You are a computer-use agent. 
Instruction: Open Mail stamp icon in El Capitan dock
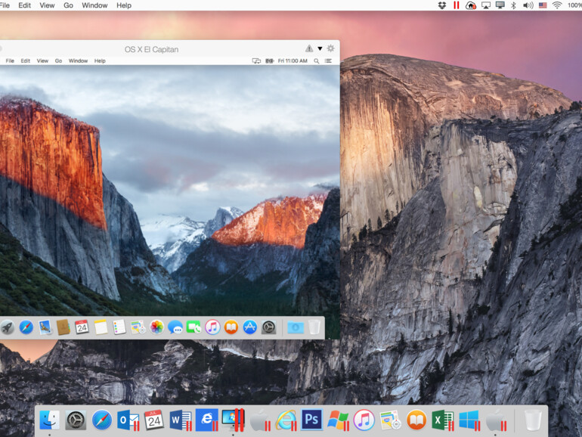[x=45, y=327]
